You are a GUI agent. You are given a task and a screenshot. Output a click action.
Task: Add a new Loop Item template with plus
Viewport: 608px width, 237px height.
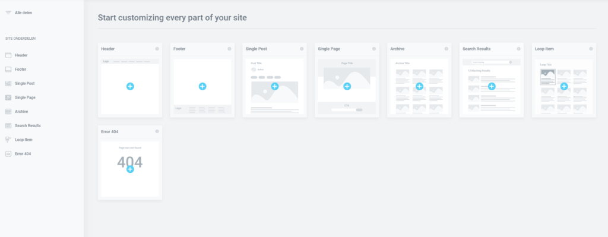point(564,86)
